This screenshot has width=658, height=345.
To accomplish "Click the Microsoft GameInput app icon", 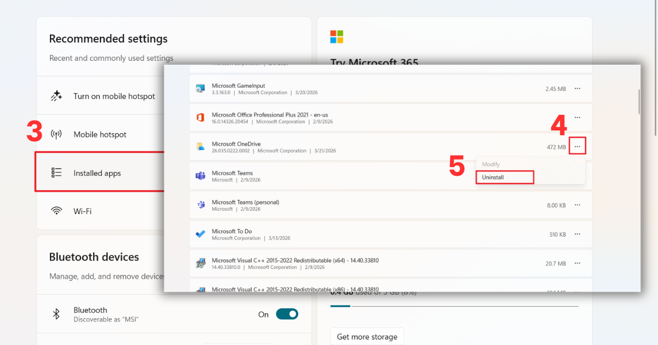I will point(200,89).
